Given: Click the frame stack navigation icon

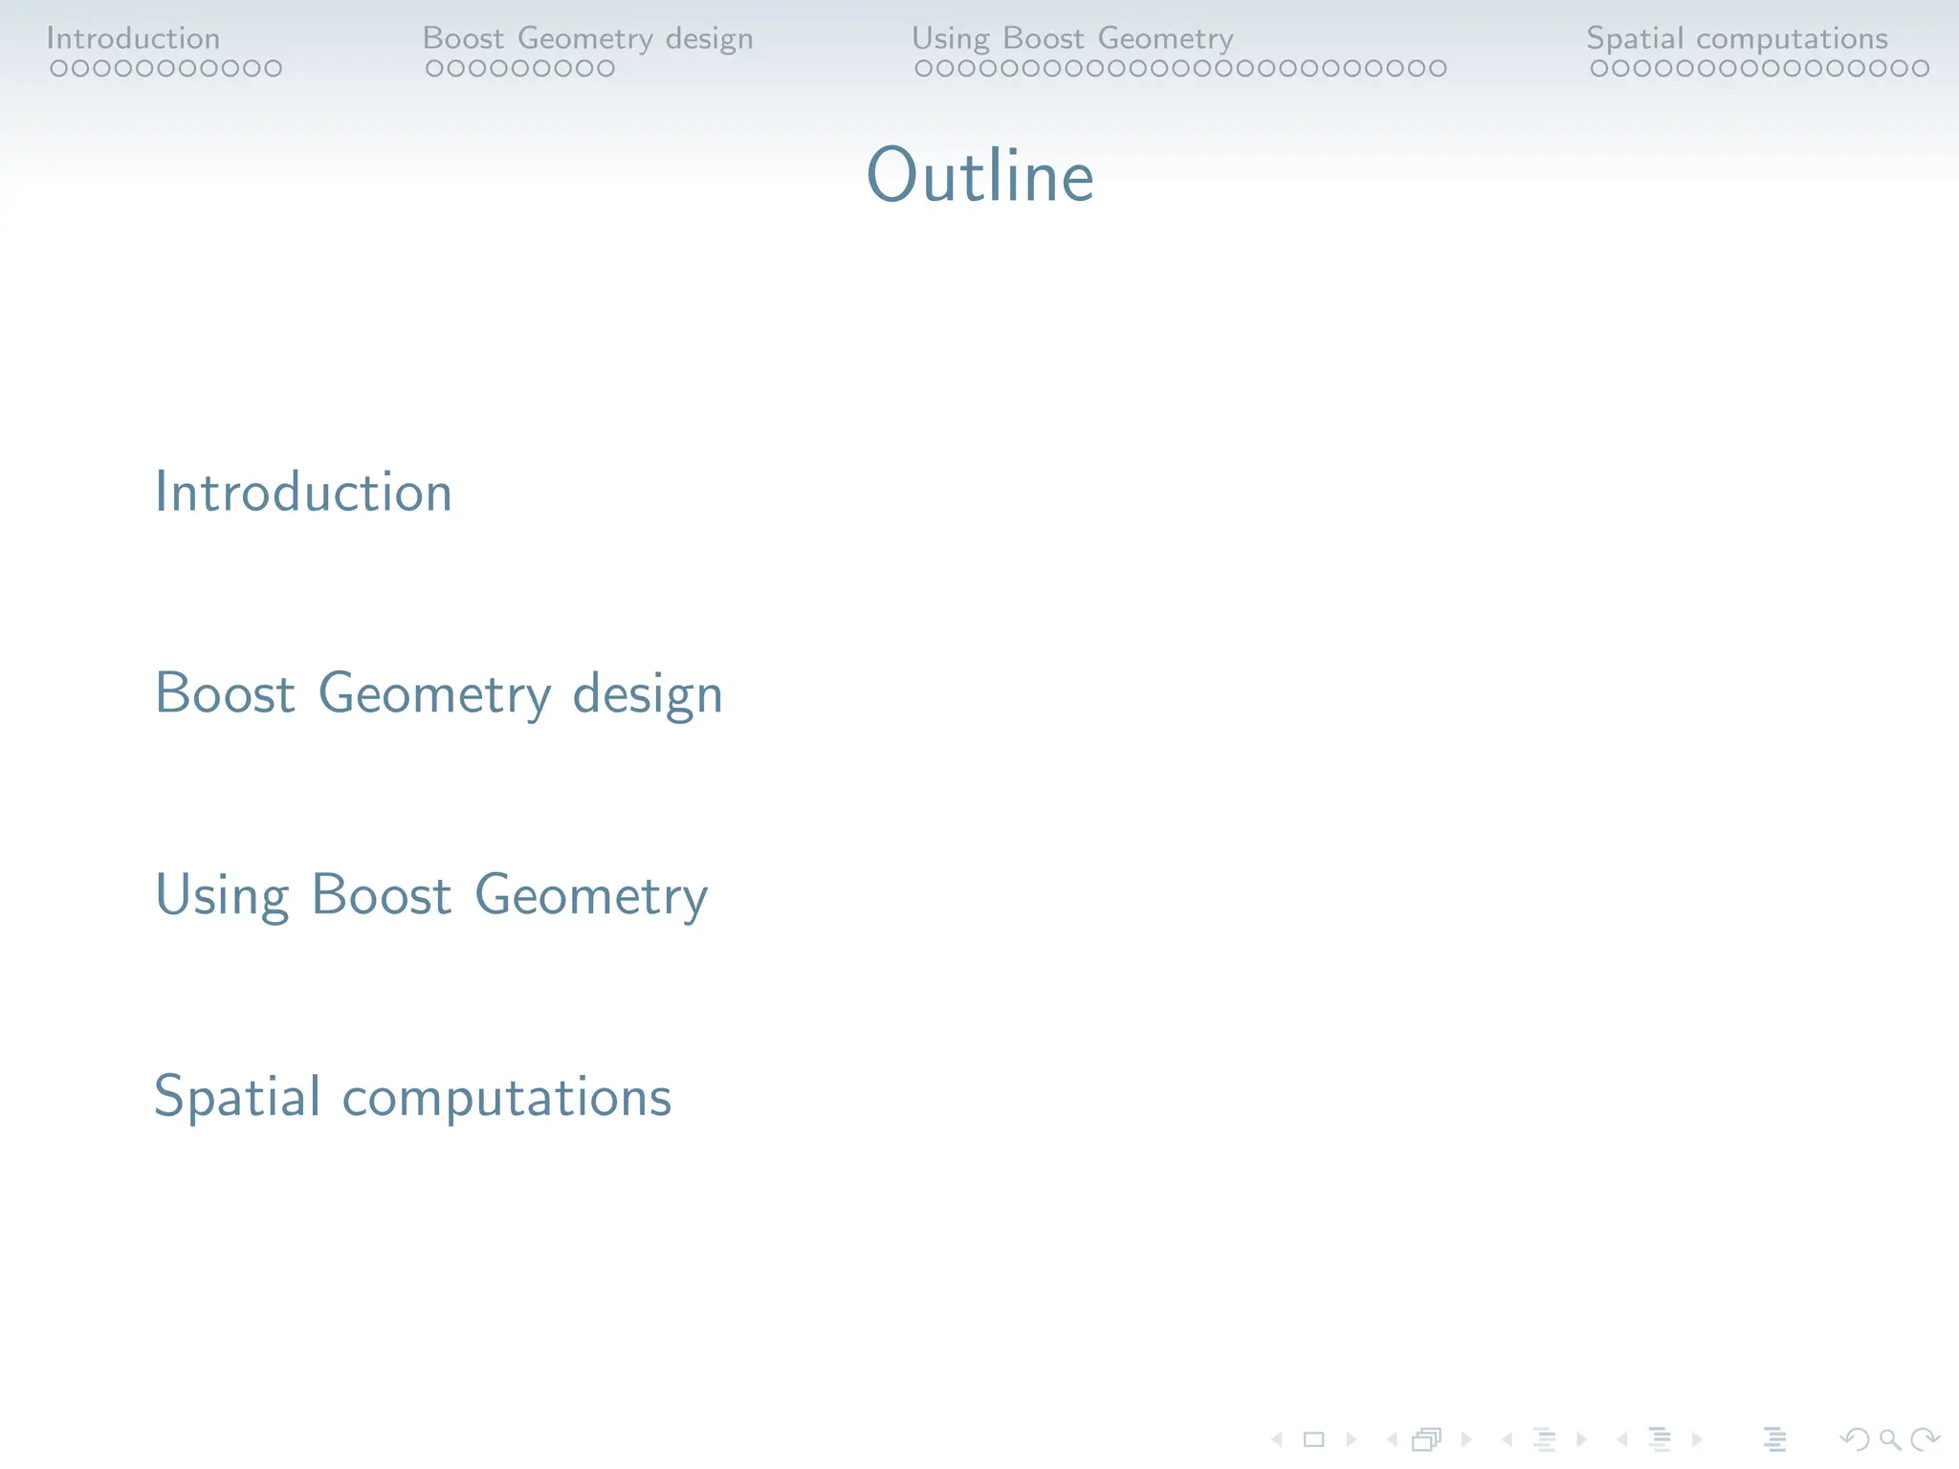Looking at the screenshot, I should (x=1426, y=1439).
